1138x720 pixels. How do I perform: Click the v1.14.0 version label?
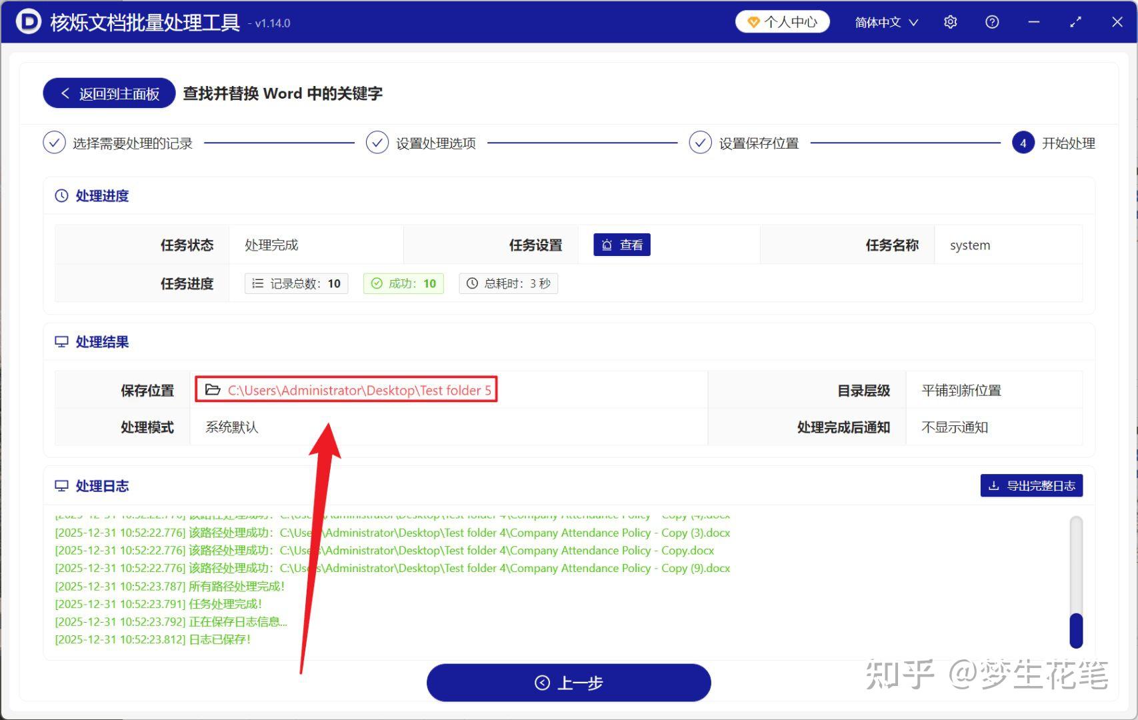click(x=272, y=23)
